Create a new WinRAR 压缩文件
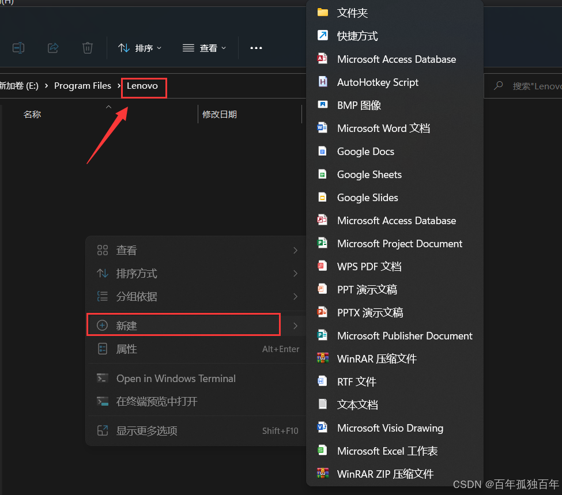This screenshot has width=562, height=495. click(395, 359)
